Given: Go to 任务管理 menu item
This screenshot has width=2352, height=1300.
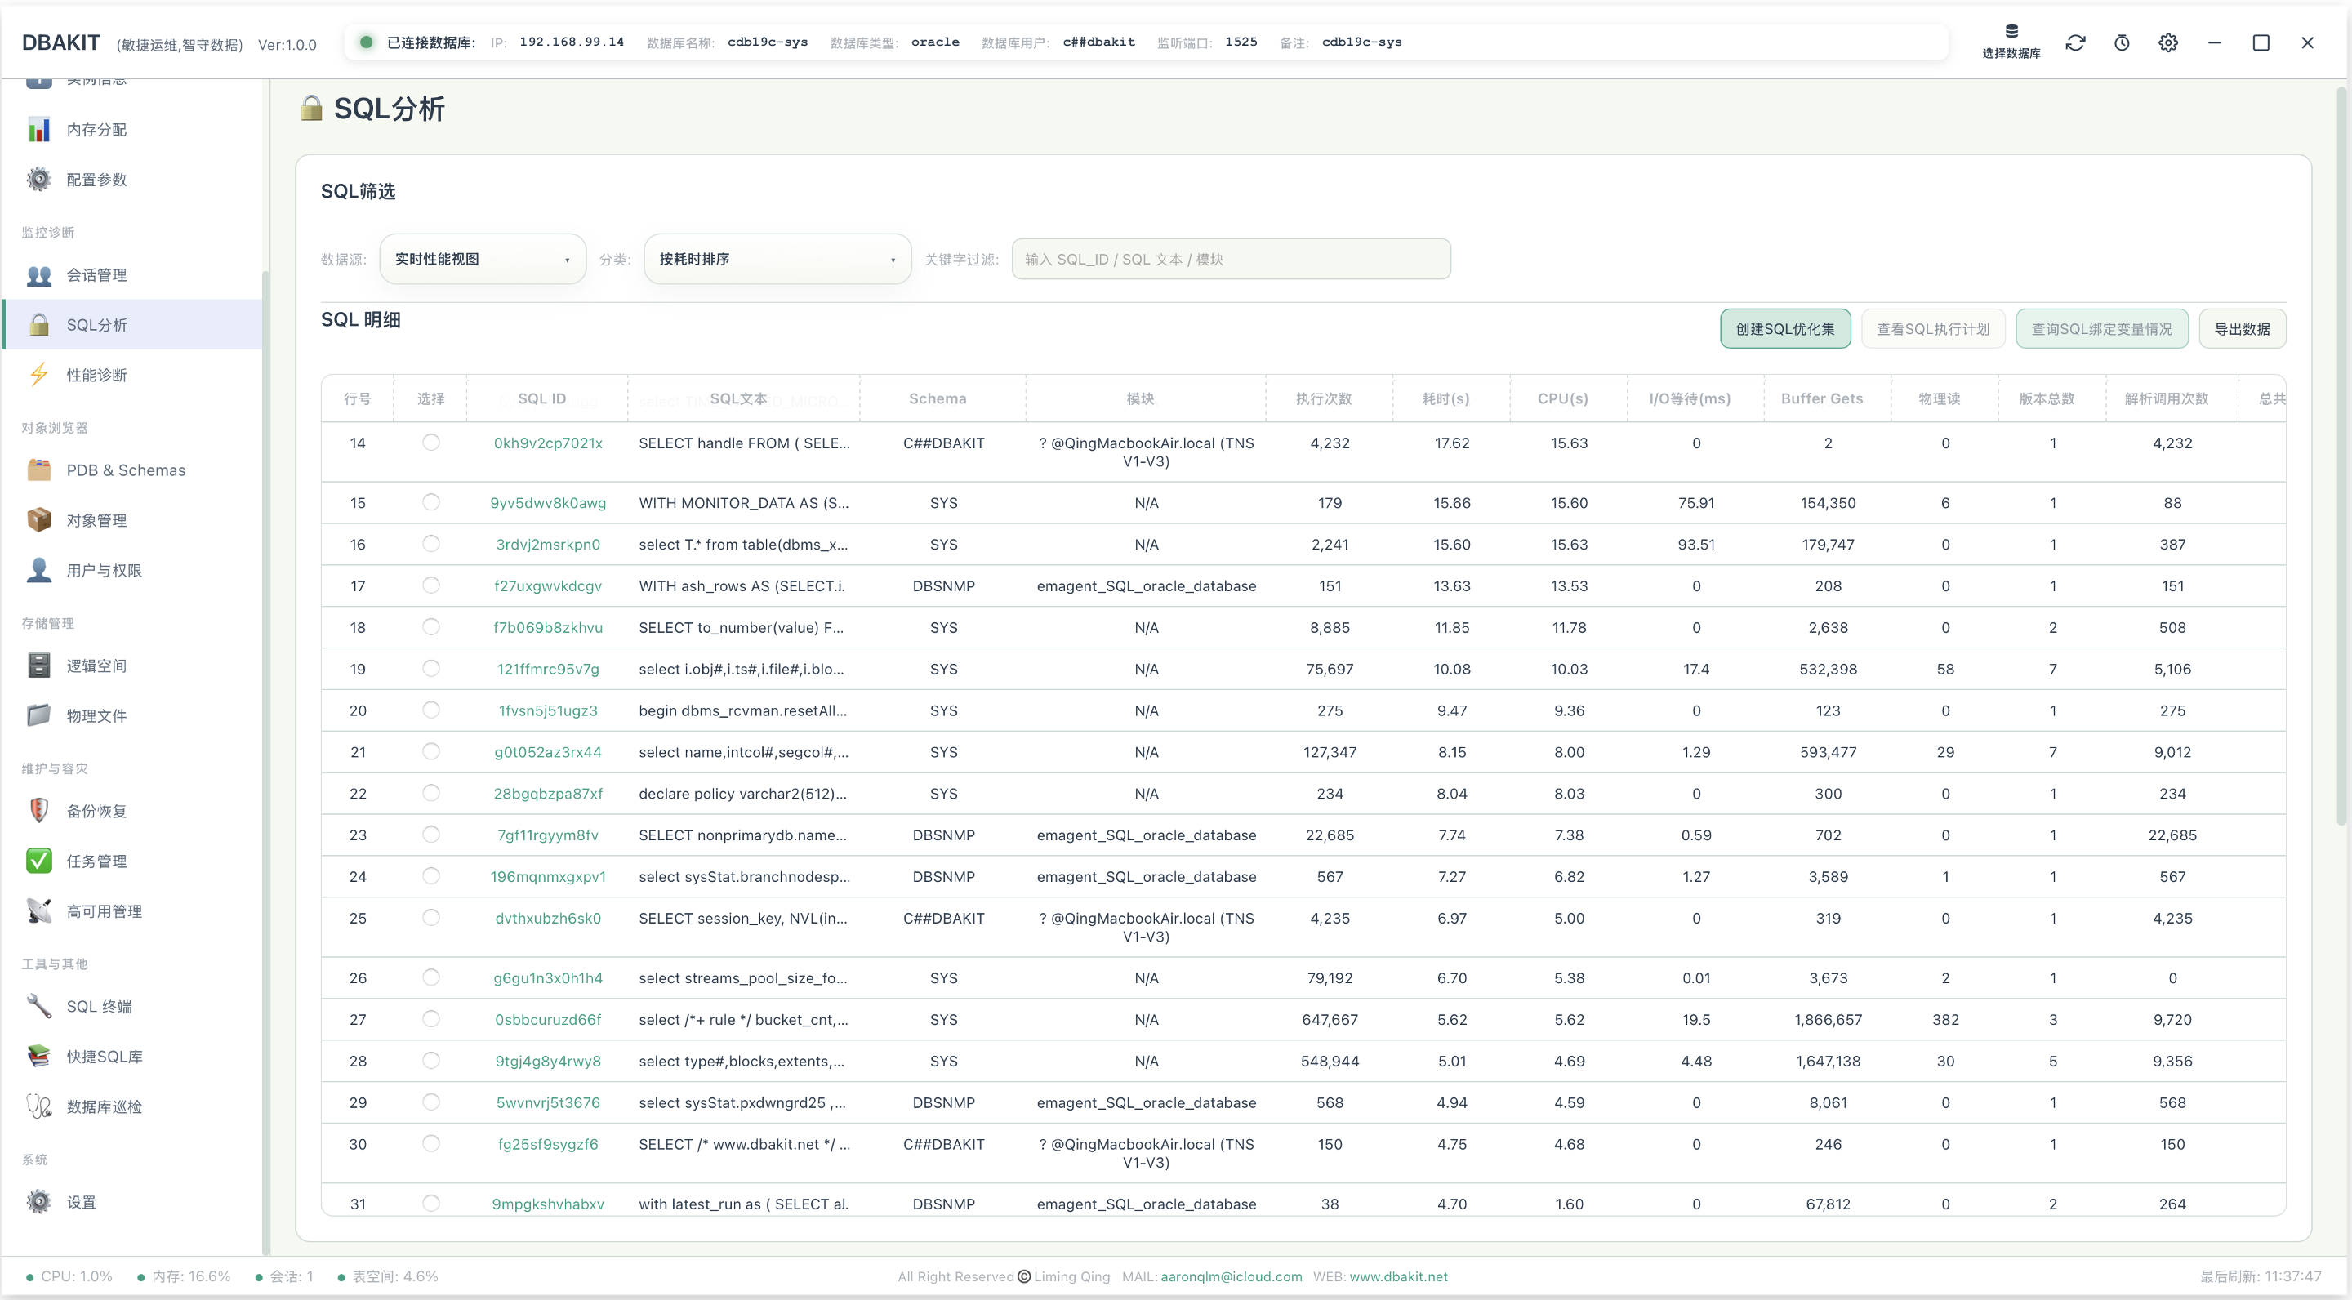Looking at the screenshot, I should [x=132, y=861].
